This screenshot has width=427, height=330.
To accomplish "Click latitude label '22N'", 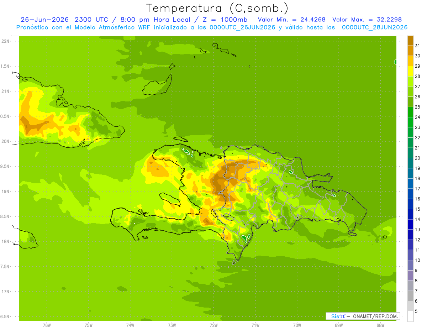I will tap(5, 41).
